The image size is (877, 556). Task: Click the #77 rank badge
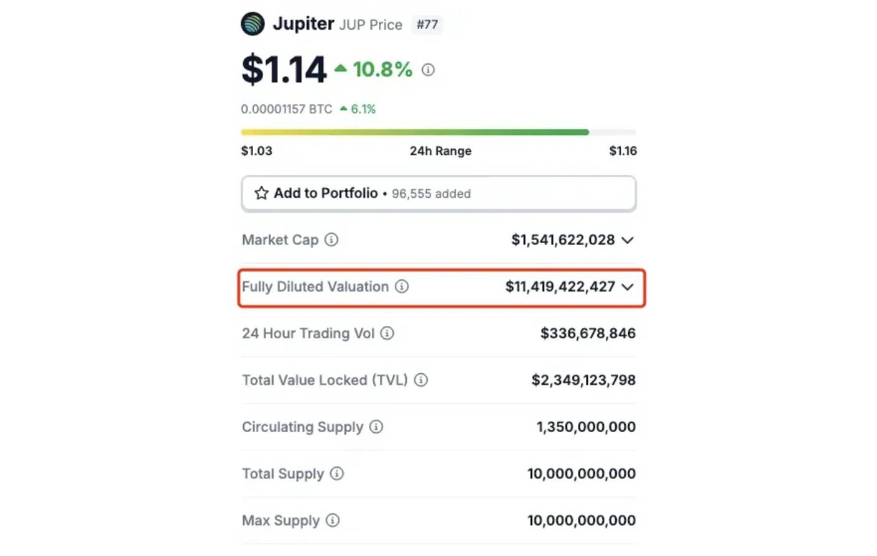[427, 25]
